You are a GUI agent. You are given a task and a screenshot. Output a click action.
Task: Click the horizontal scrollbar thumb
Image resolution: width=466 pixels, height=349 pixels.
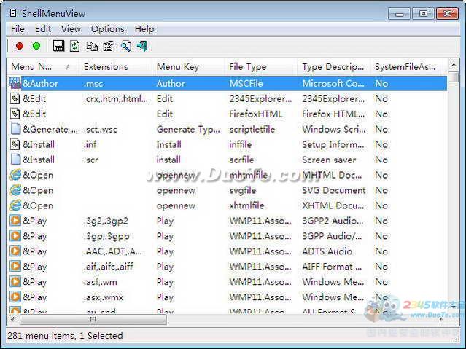(x=93, y=320)
